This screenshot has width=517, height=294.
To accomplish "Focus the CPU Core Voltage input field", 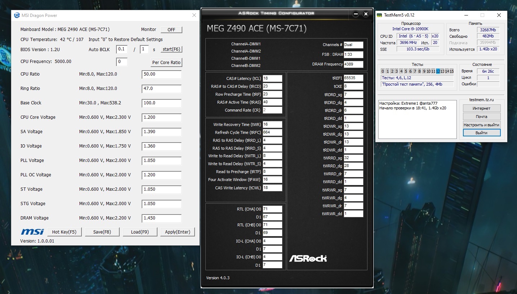I will pyautogui.click(x=162, y=118).
